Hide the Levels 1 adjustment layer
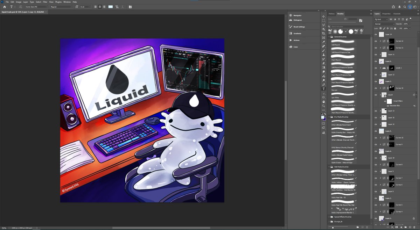Viewport: 420px width, 230px height. click(x=376, y=68)
